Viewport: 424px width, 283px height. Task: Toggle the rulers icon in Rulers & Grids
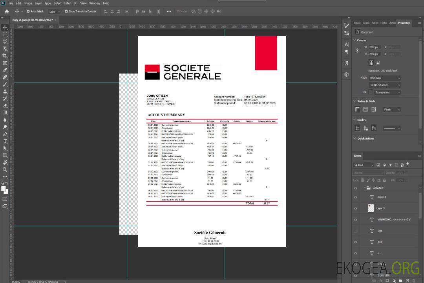click(x=357, y=110)
